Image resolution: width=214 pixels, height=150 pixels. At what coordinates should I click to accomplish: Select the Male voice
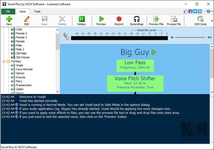(19, 45)
